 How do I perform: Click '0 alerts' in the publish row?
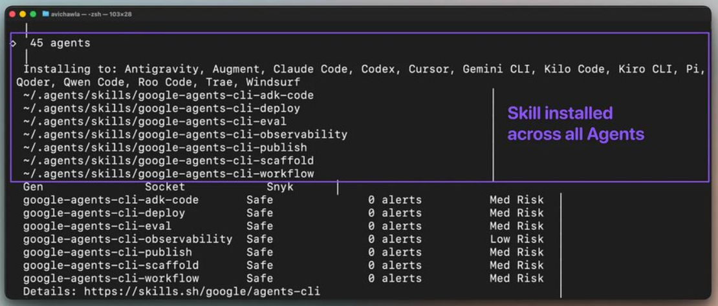click(395, 252)
